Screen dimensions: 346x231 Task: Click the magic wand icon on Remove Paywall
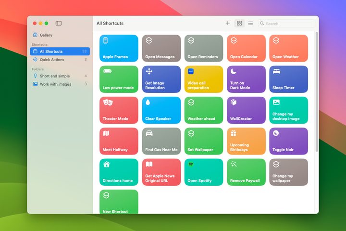pos(234,164)
